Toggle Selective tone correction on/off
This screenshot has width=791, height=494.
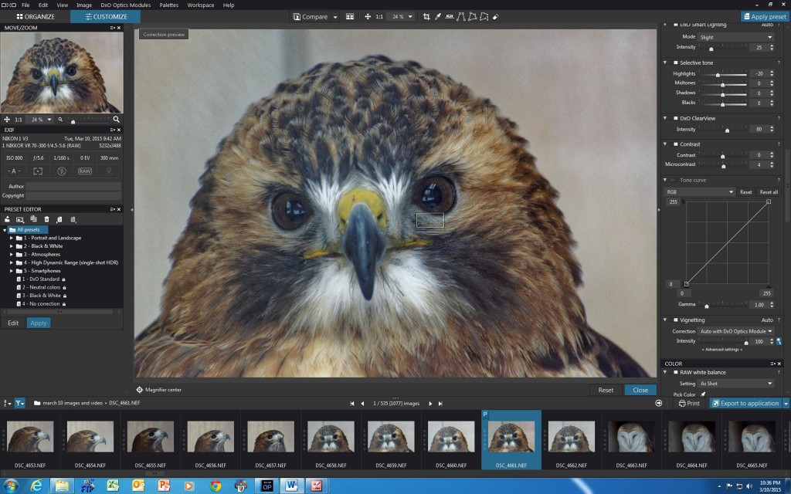click(x=675, y=63)
